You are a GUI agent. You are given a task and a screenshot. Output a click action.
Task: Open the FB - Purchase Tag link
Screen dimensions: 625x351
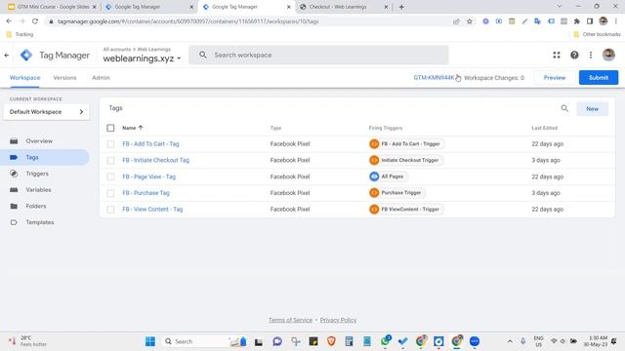(146, 193)
